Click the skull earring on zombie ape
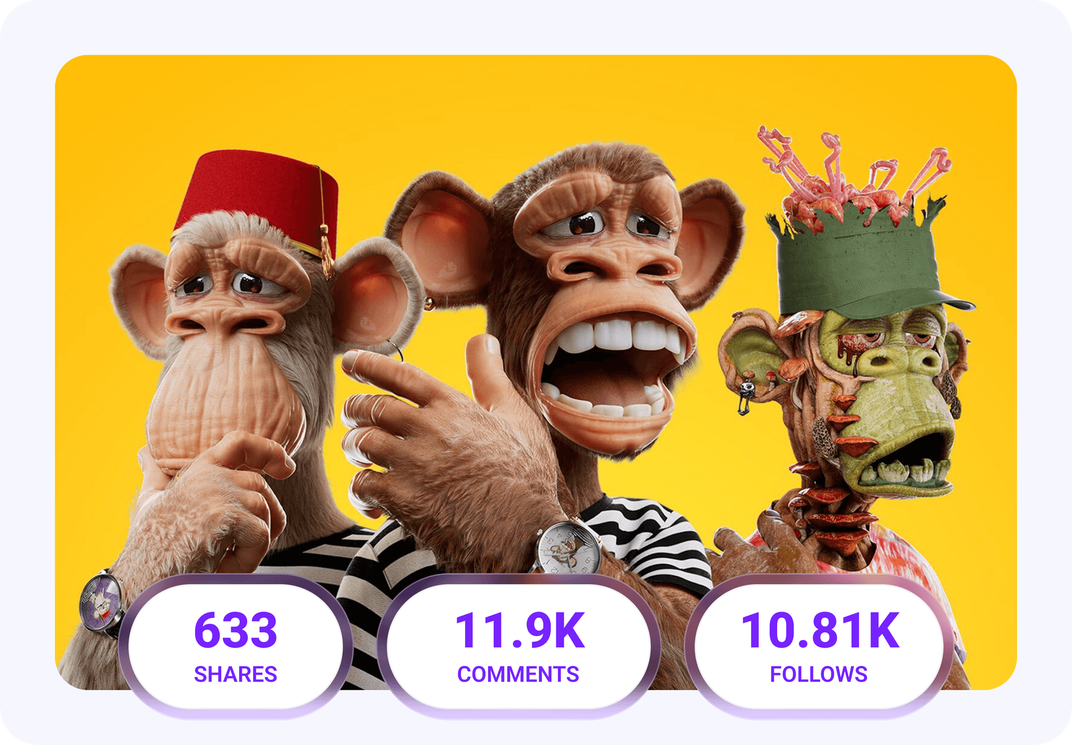Viewport: 1072px width, 745px height. [x=744, y=395]
